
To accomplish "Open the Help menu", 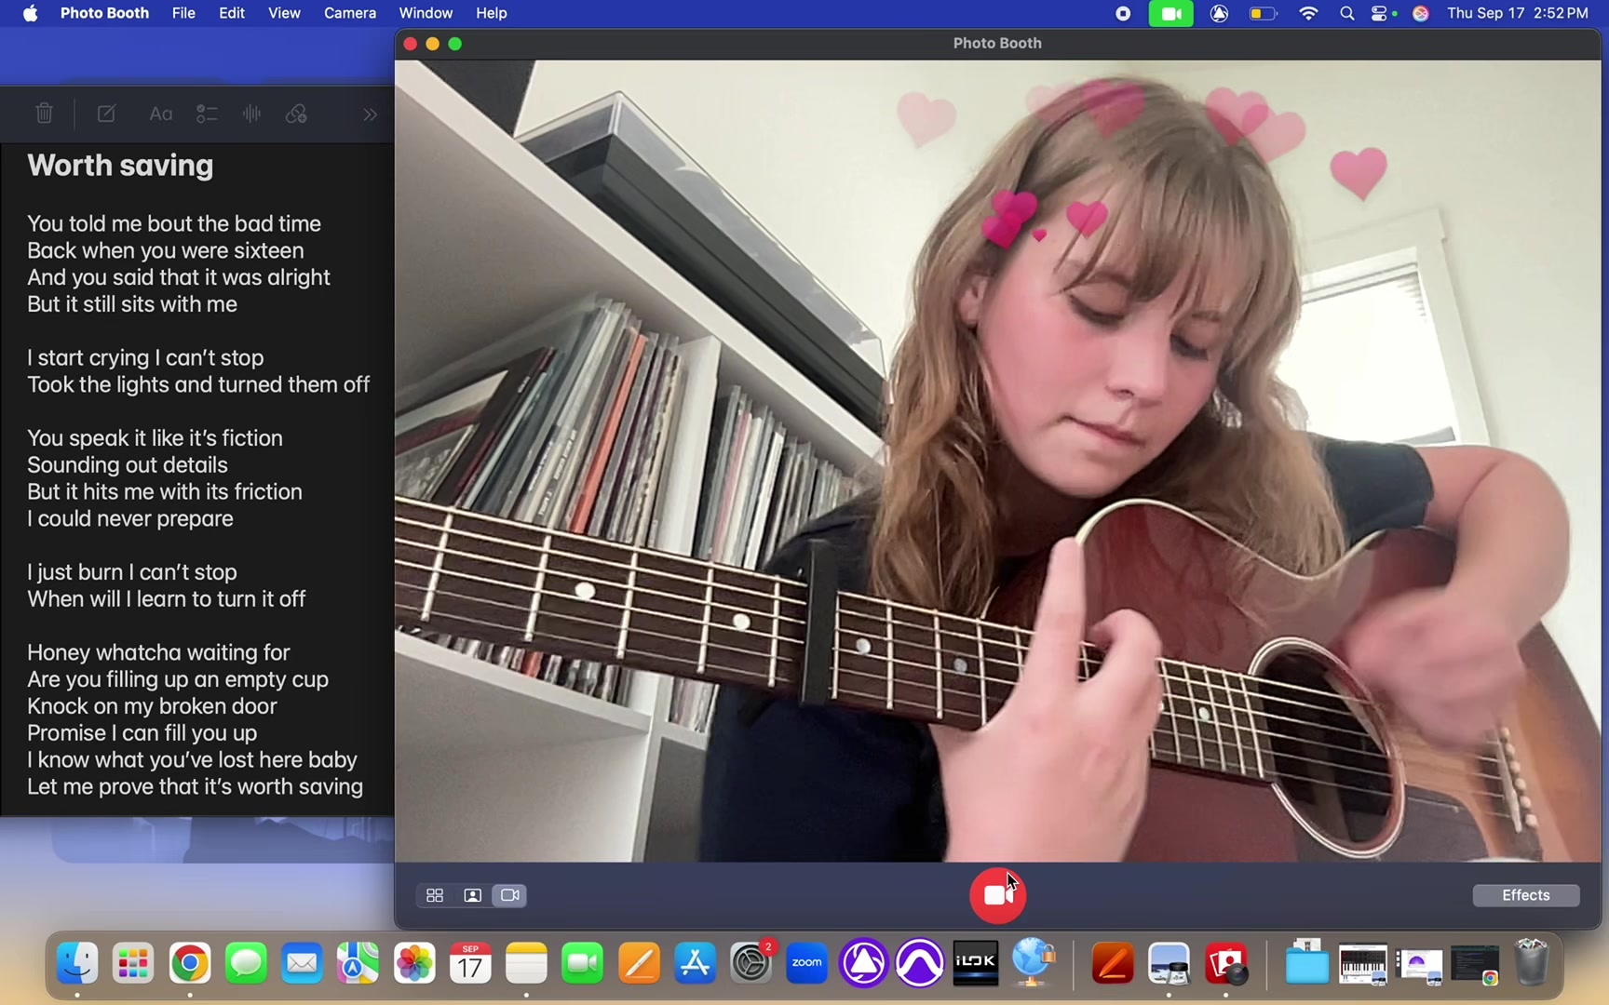I will [x=492, y=13].
